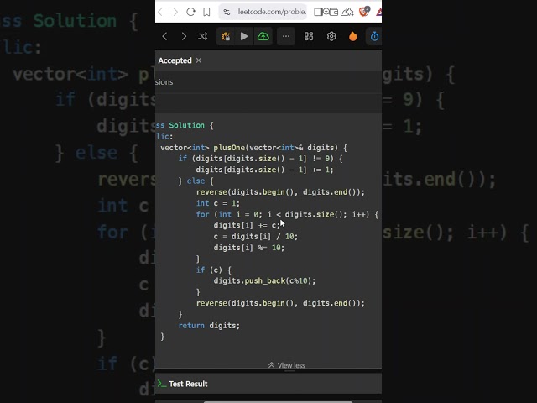The image size is (537, 403).
Task: Click the 'plusOne' function name
Action: [229, 148]
